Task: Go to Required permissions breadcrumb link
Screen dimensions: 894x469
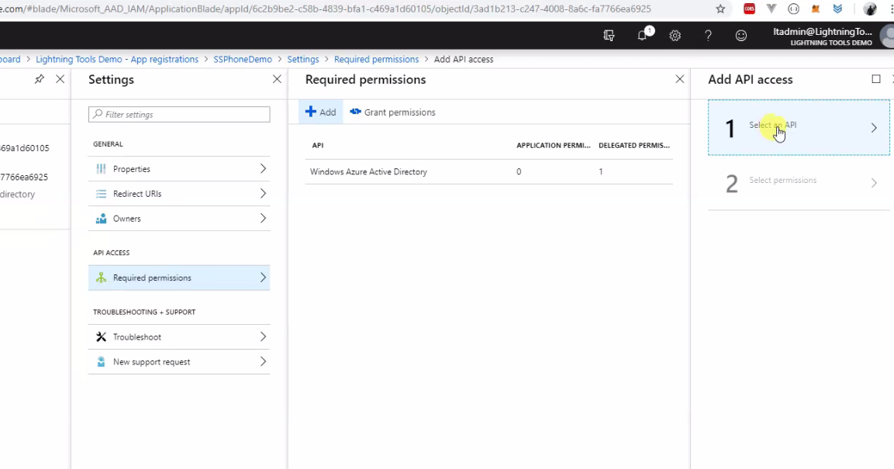Action: [376, 59]
